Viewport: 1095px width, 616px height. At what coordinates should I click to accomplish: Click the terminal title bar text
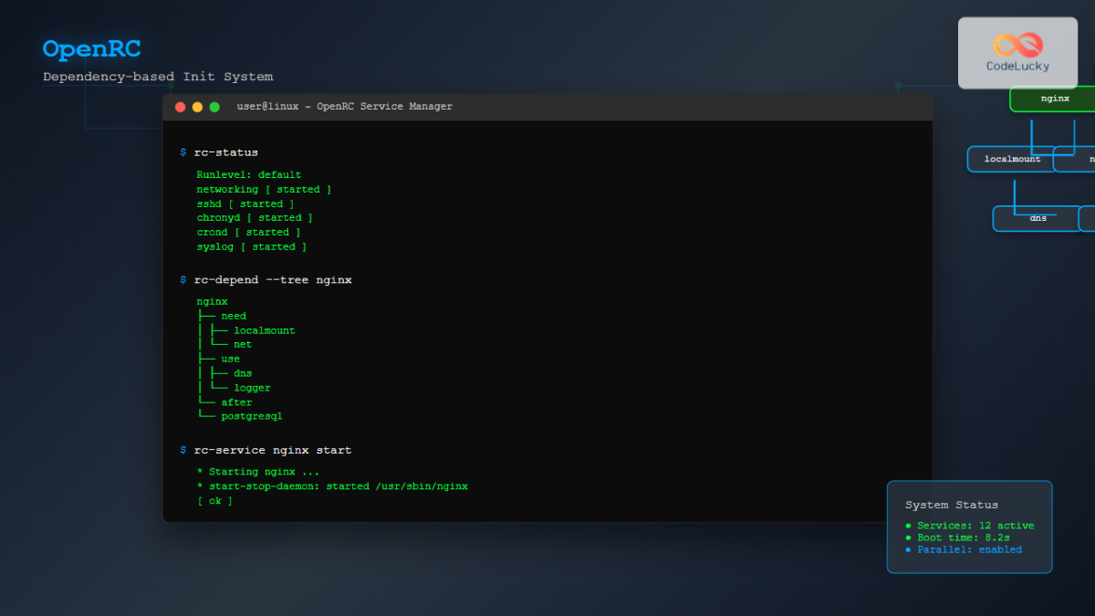pyautogui.click(x=343, y=106)
